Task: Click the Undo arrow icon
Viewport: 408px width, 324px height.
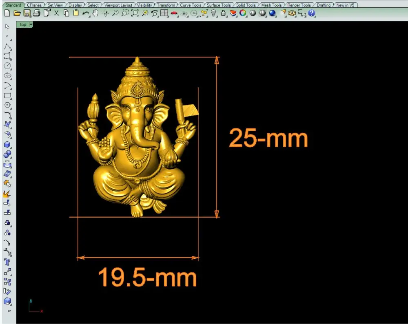Action: (x=85, y=13)
